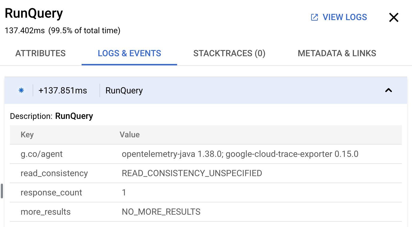Click the X to close the span panel

tap(394, 17)
